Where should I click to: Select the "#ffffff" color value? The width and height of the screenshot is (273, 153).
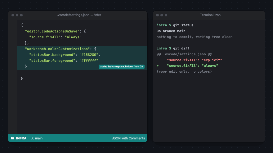point(89,61)
